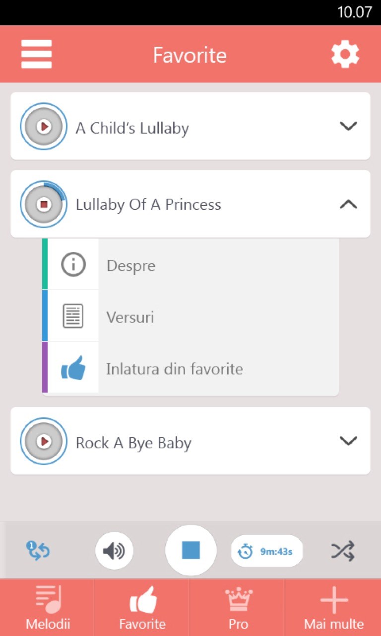Screen dimensions: 381x636
Task: Play Rock A Bye Baby
Action: (x=44, y=441)
